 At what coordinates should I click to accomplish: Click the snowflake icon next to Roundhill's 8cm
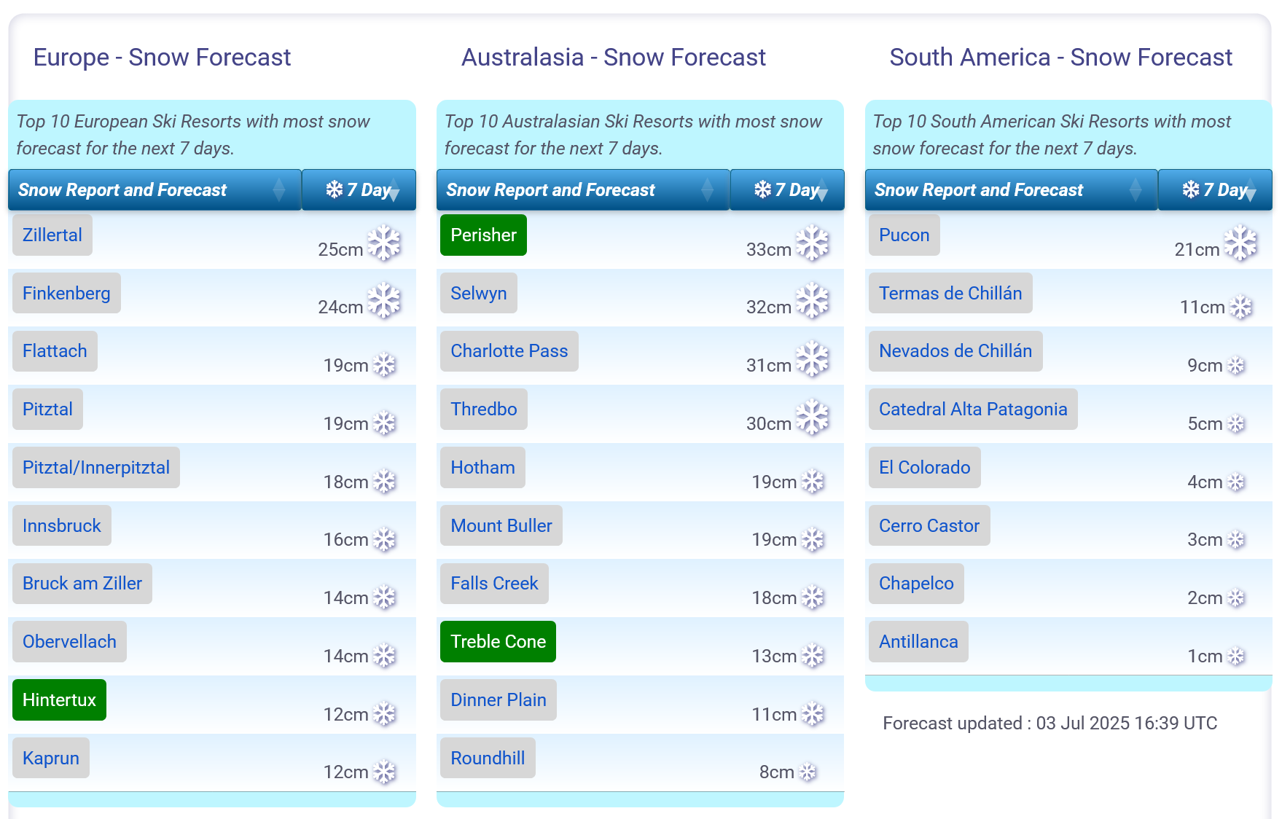pos(808,772)
